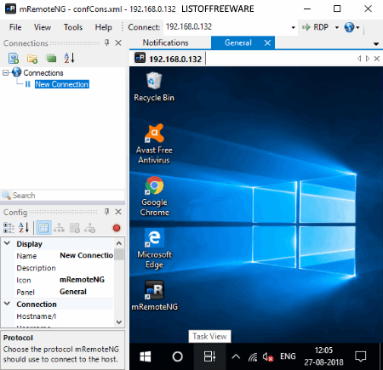This screenshot has height=370, width=383.
Task: Go to previous session tab arrow
Action: coord(359,59)
